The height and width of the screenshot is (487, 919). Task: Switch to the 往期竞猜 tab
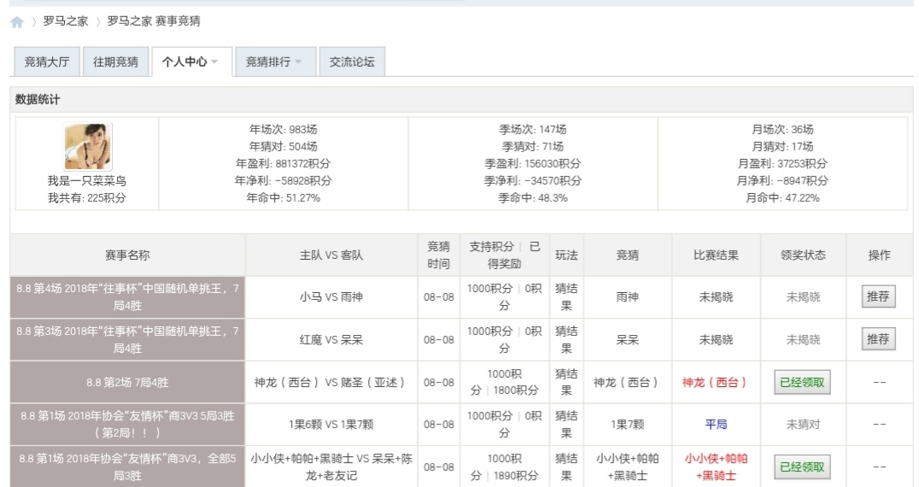(x=115, y=62)
